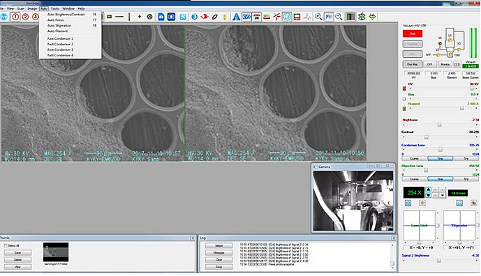Viewport: 481px width, 276px height.
Task: Select the zoom-in magnifier toolbar icon
Action: point(318,17)
